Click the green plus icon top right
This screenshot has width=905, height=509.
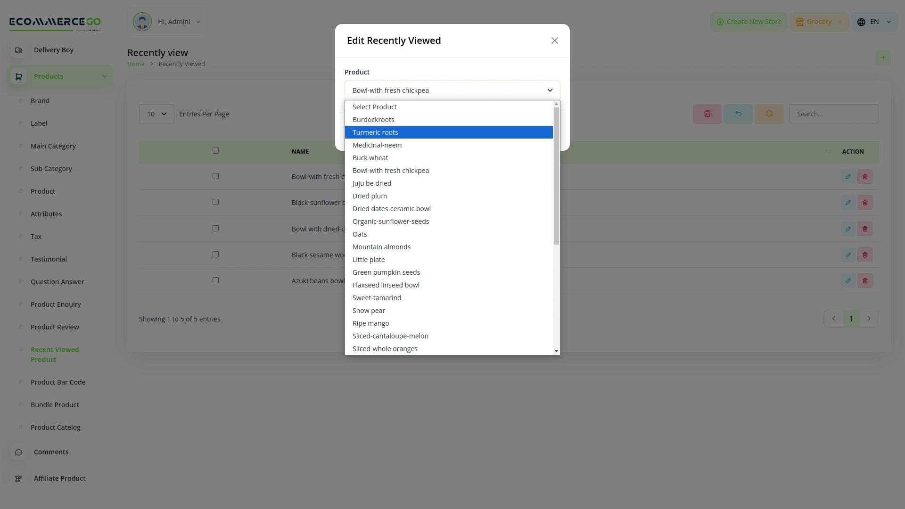click(883, 57)
